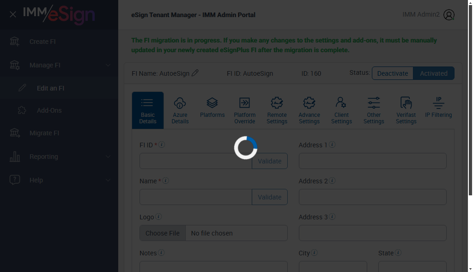Edit FI Name with pencil icon
Screen dimensions: 473x272
[x=195, y=73]
